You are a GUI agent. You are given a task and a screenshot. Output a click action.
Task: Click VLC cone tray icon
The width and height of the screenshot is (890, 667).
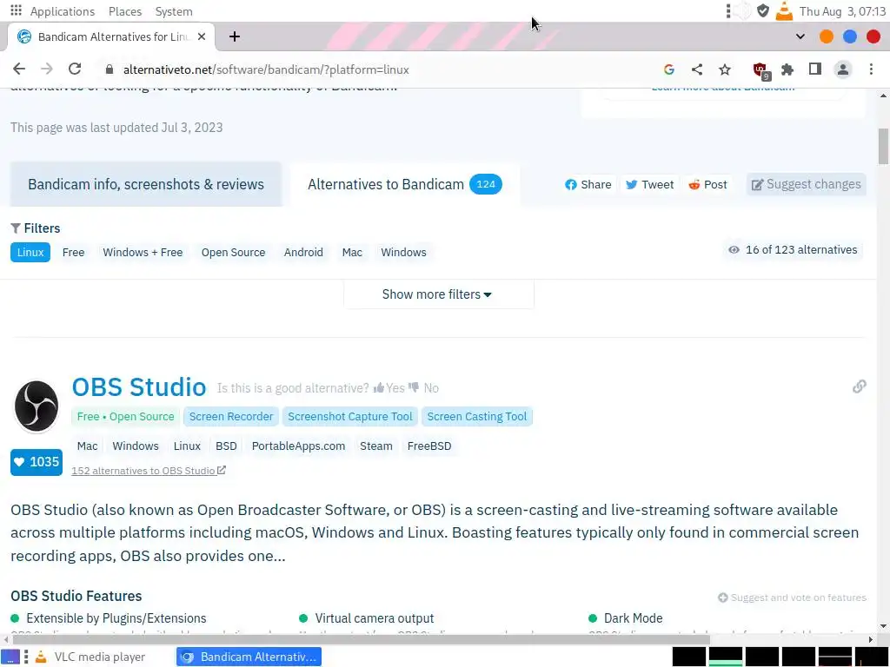click(784, 10)
